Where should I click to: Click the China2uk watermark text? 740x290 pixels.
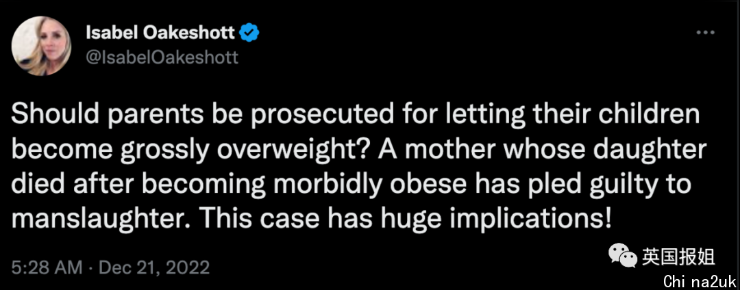point(700,281)
